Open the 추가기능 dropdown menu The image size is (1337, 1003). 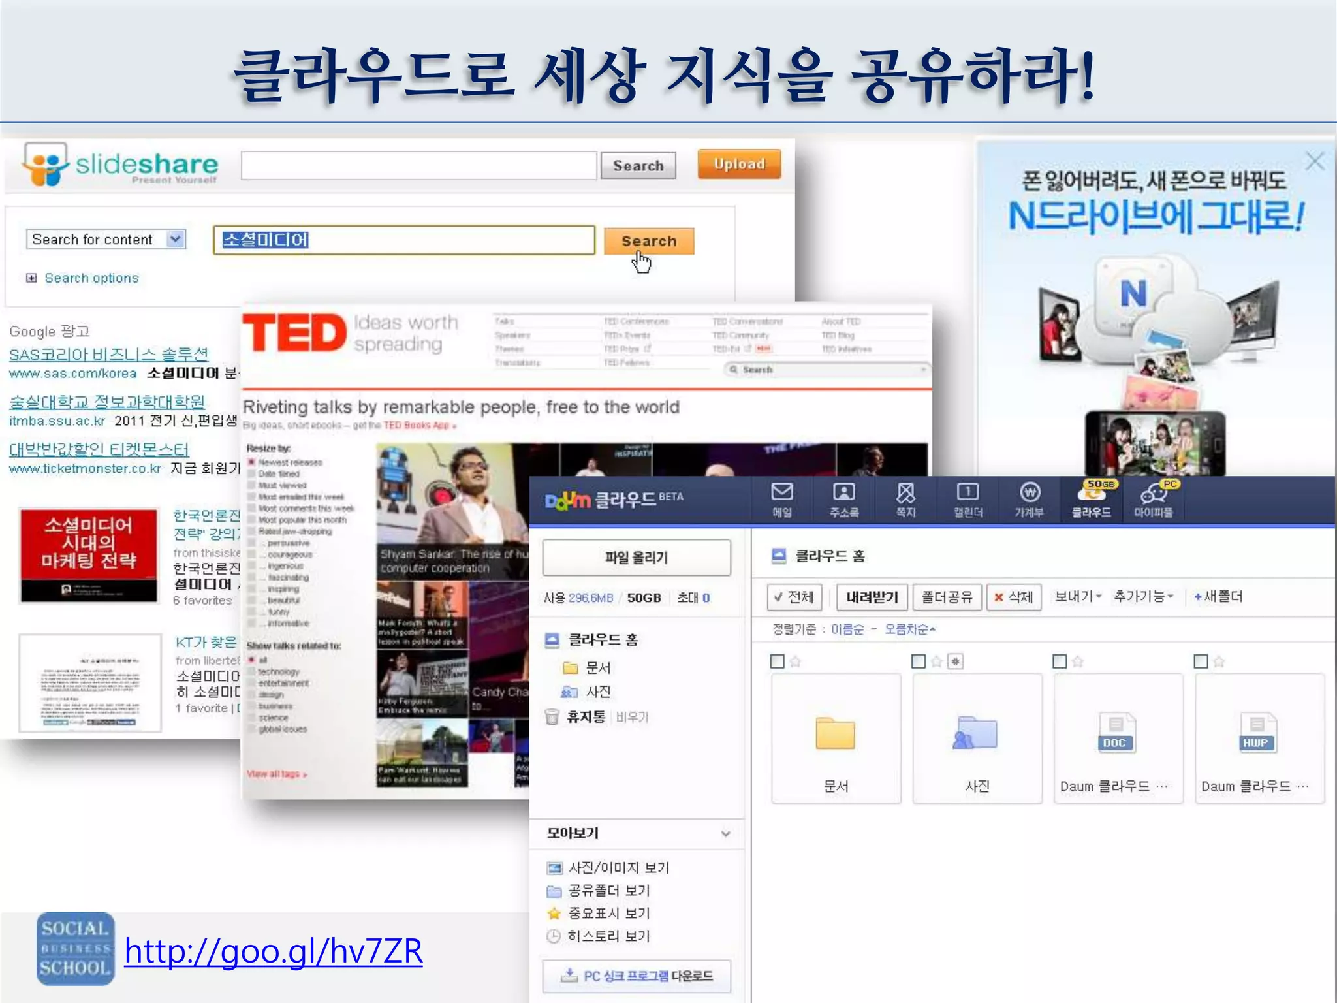tap(1143, 596)
